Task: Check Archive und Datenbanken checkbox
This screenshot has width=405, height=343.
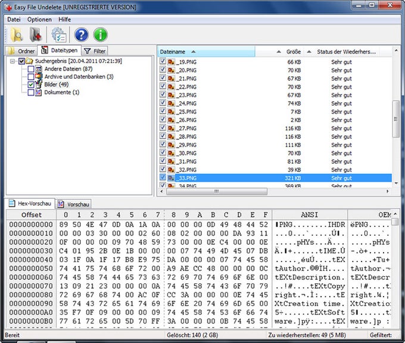Action: pyautogui.click(x=31, y=77)
